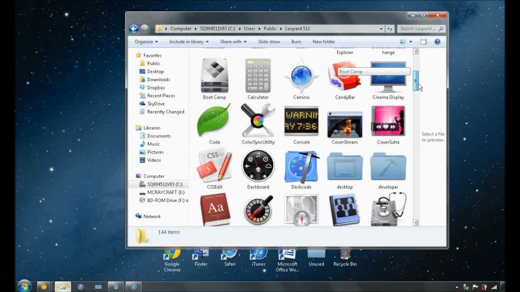This screenshot has height=292, width=520.
Task: Select the Unused folder on desktop
Action: 316,258
